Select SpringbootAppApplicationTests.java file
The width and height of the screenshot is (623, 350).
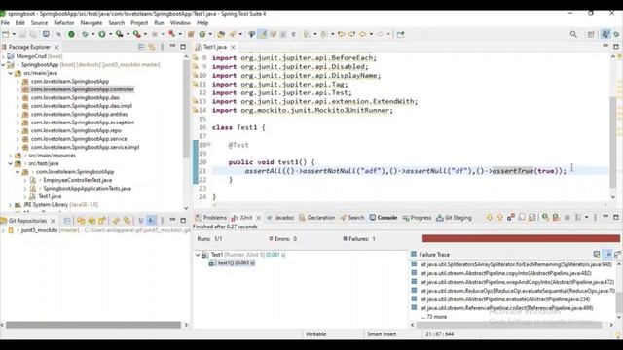[87, 189]
